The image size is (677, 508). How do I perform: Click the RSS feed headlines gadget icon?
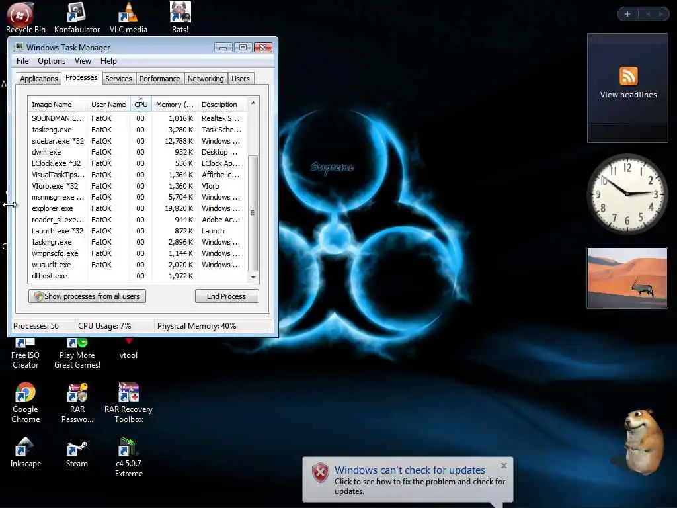point(628,76)
